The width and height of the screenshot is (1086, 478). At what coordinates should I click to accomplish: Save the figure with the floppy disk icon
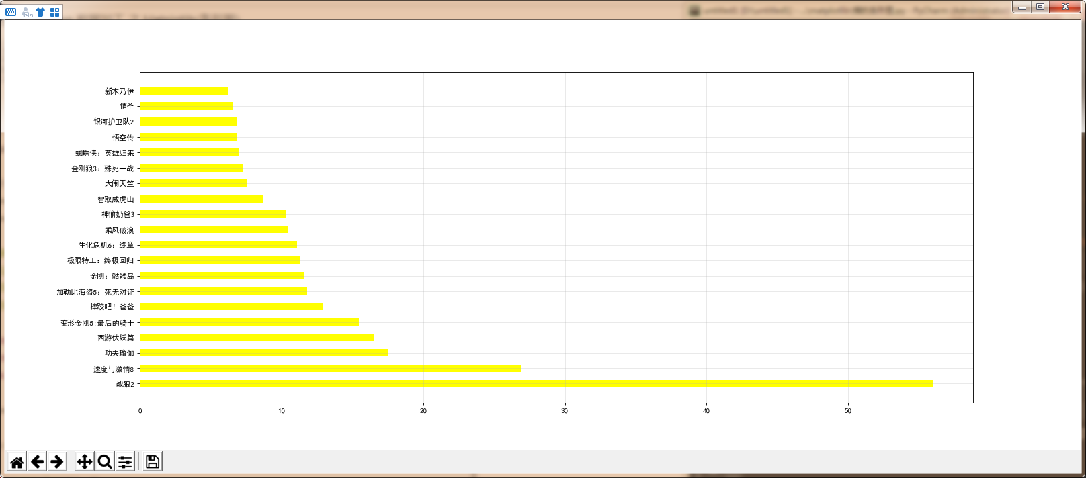[153, 461]
